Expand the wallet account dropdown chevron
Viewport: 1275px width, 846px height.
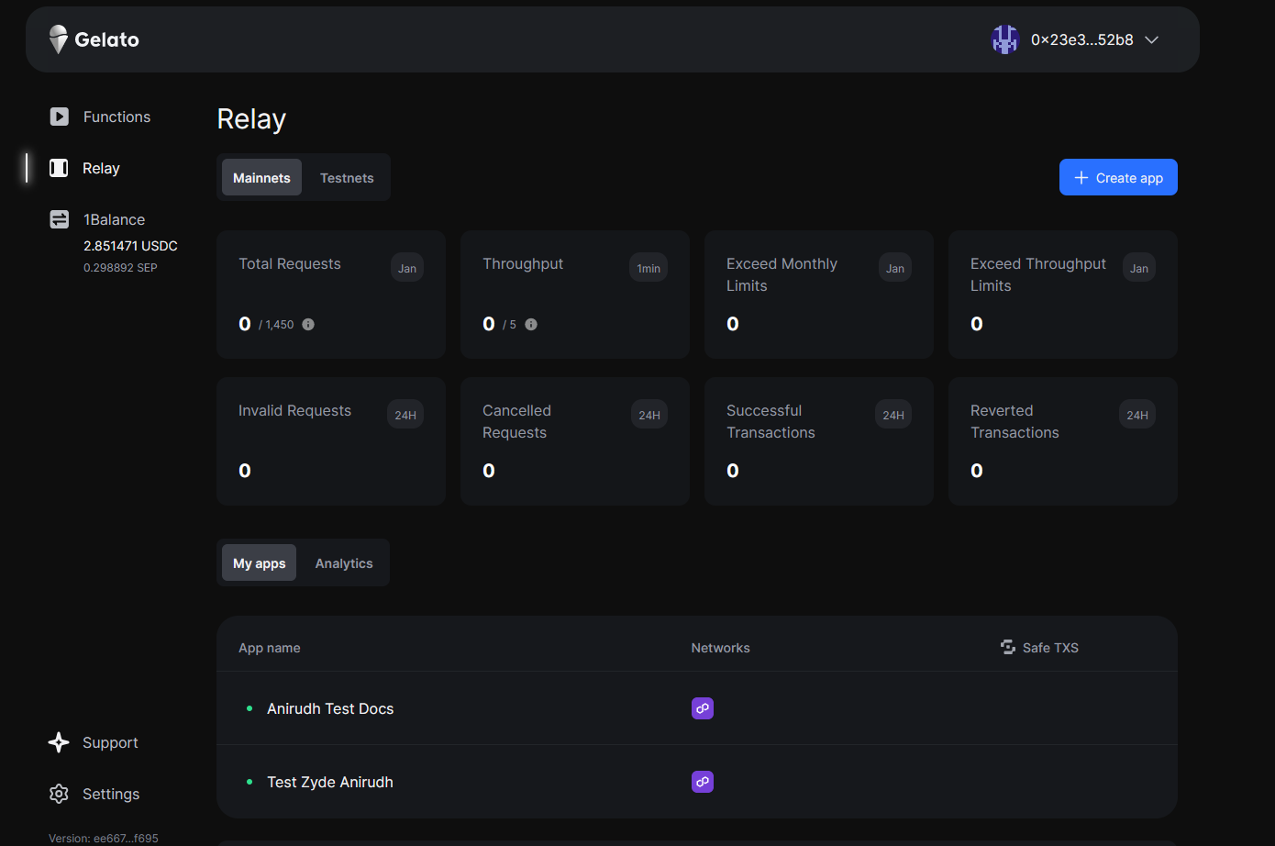coord(1152,39)
